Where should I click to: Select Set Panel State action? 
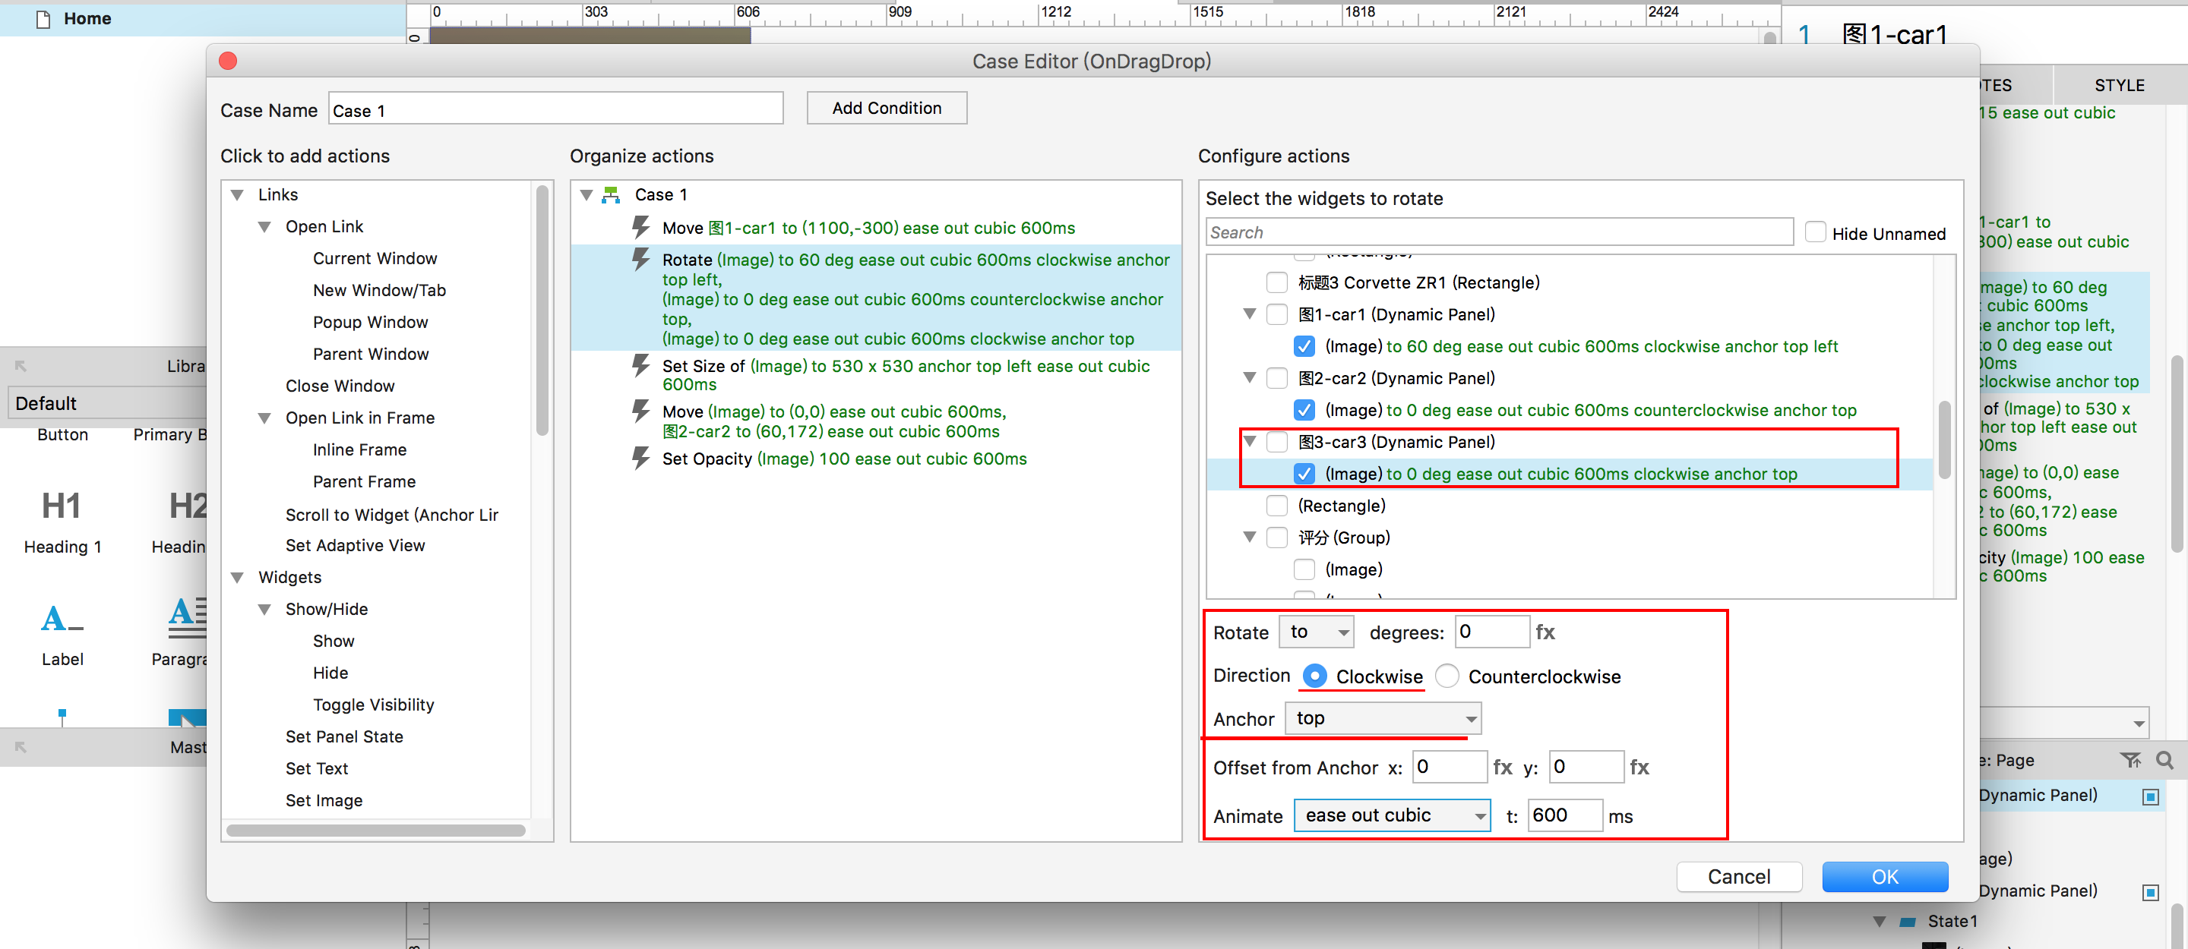coord(344,736)
